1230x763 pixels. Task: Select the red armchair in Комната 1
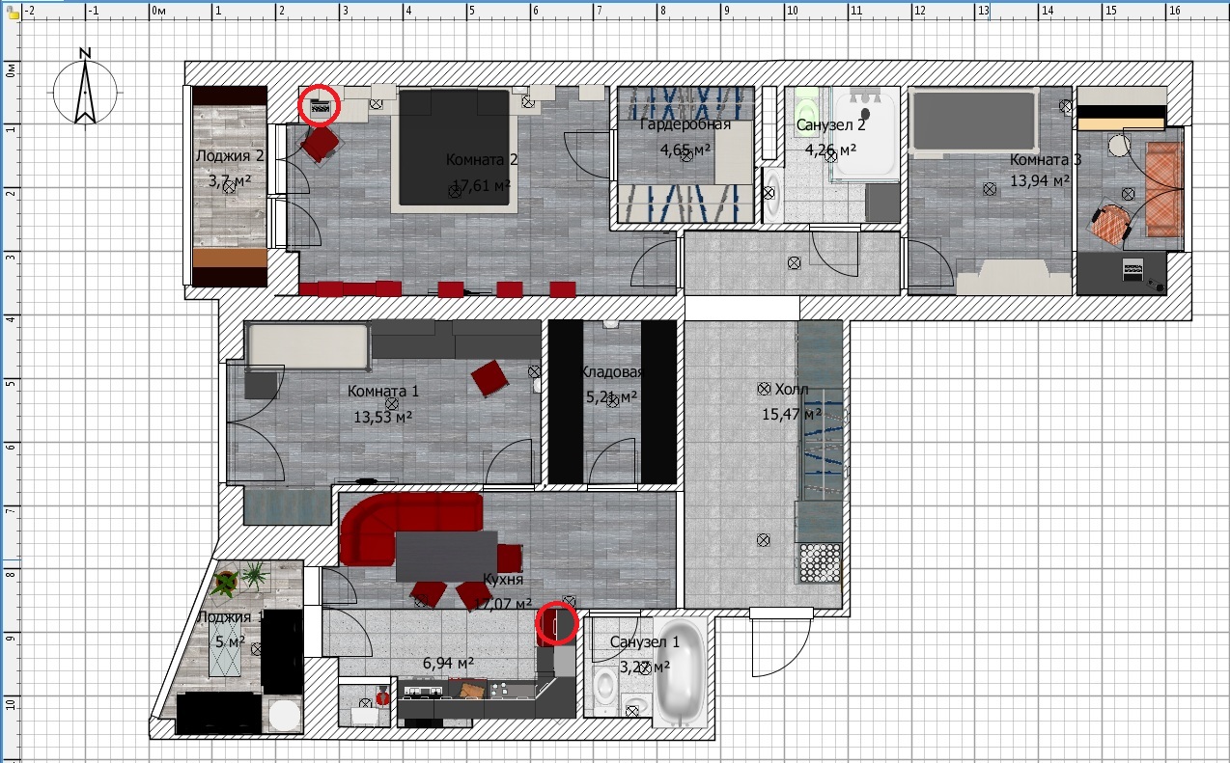pos(489,377)
